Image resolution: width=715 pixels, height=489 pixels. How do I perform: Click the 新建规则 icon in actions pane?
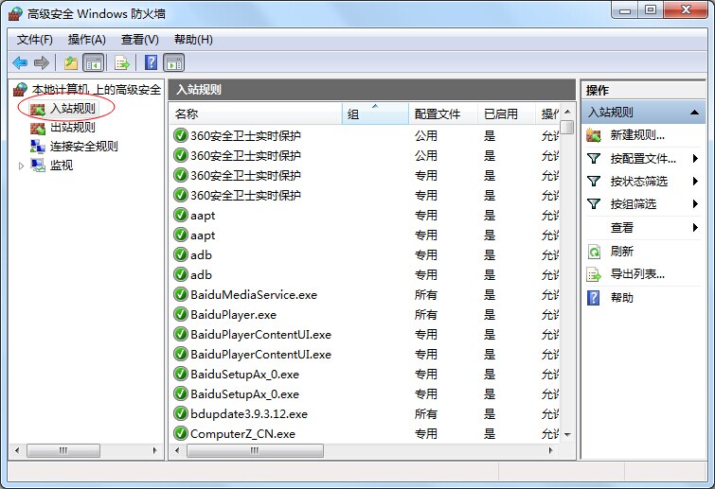click(593, 135)
